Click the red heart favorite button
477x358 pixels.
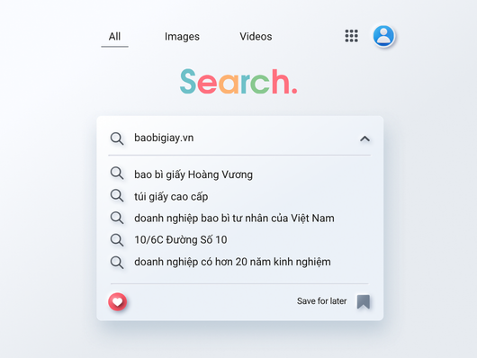(117, 301)
